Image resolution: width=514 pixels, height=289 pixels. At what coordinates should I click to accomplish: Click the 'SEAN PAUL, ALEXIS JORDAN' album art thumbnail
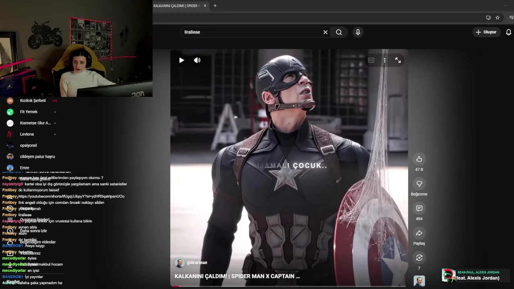tap(449, 275)
